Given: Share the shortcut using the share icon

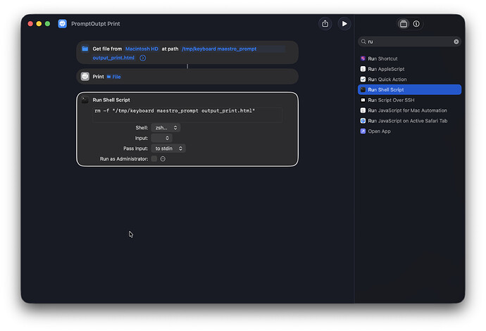Looking at the screenshot, I should tap(325, 23).
